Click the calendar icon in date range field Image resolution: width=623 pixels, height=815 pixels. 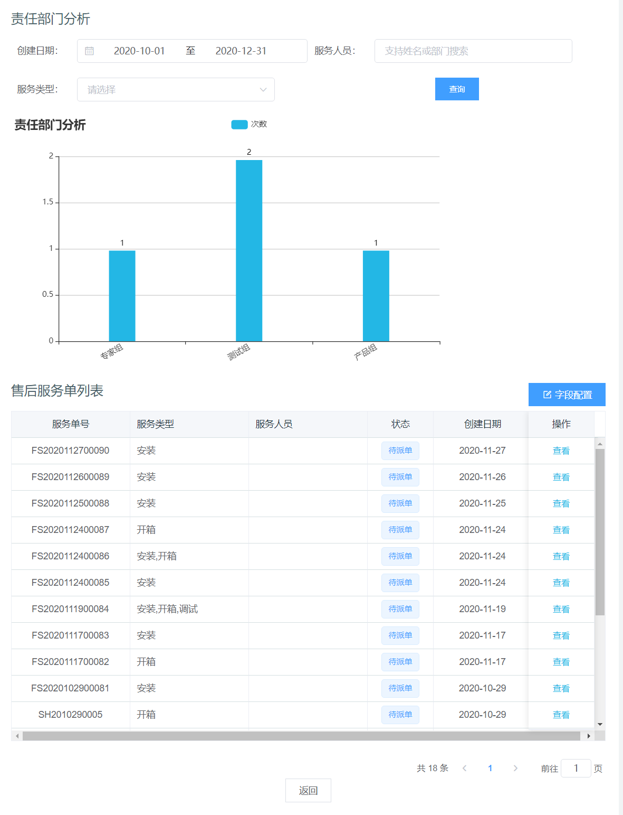point(90,51)
